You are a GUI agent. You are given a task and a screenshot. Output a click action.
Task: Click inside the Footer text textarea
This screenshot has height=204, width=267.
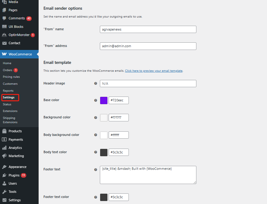pos(148,175)
